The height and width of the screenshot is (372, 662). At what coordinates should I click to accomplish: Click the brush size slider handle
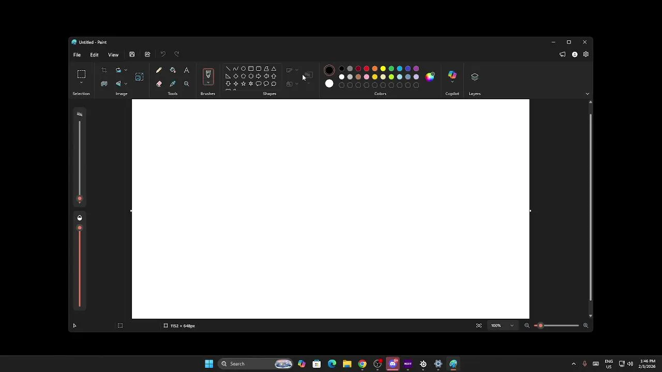[80, 198]
